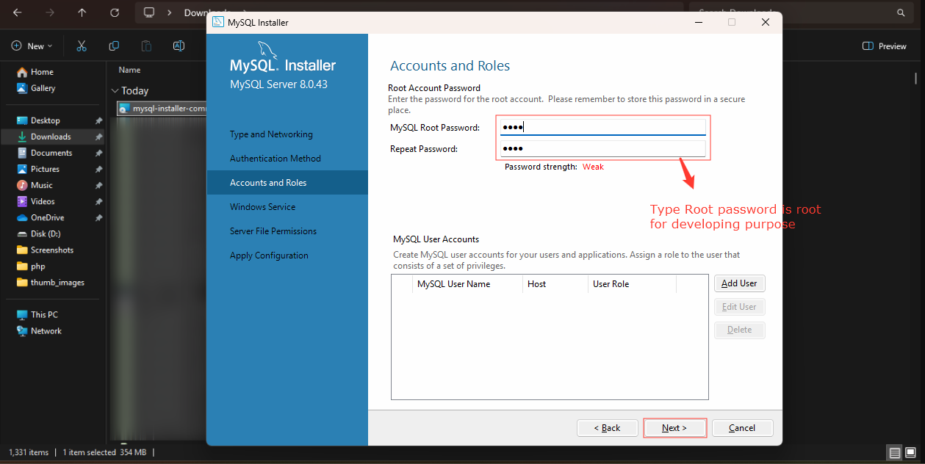Sort files by the Name column header
The width and height of the screenshot is (925, 464).
click(129, 70)
